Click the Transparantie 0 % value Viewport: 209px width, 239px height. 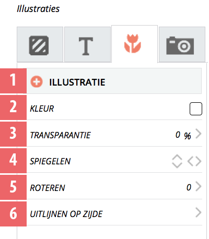(x=183, y=135)
